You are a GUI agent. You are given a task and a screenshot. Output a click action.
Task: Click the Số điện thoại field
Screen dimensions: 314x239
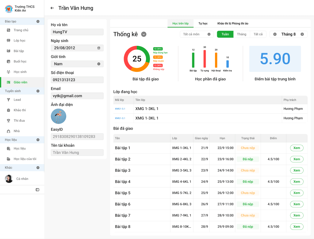(x=77, y=80)
